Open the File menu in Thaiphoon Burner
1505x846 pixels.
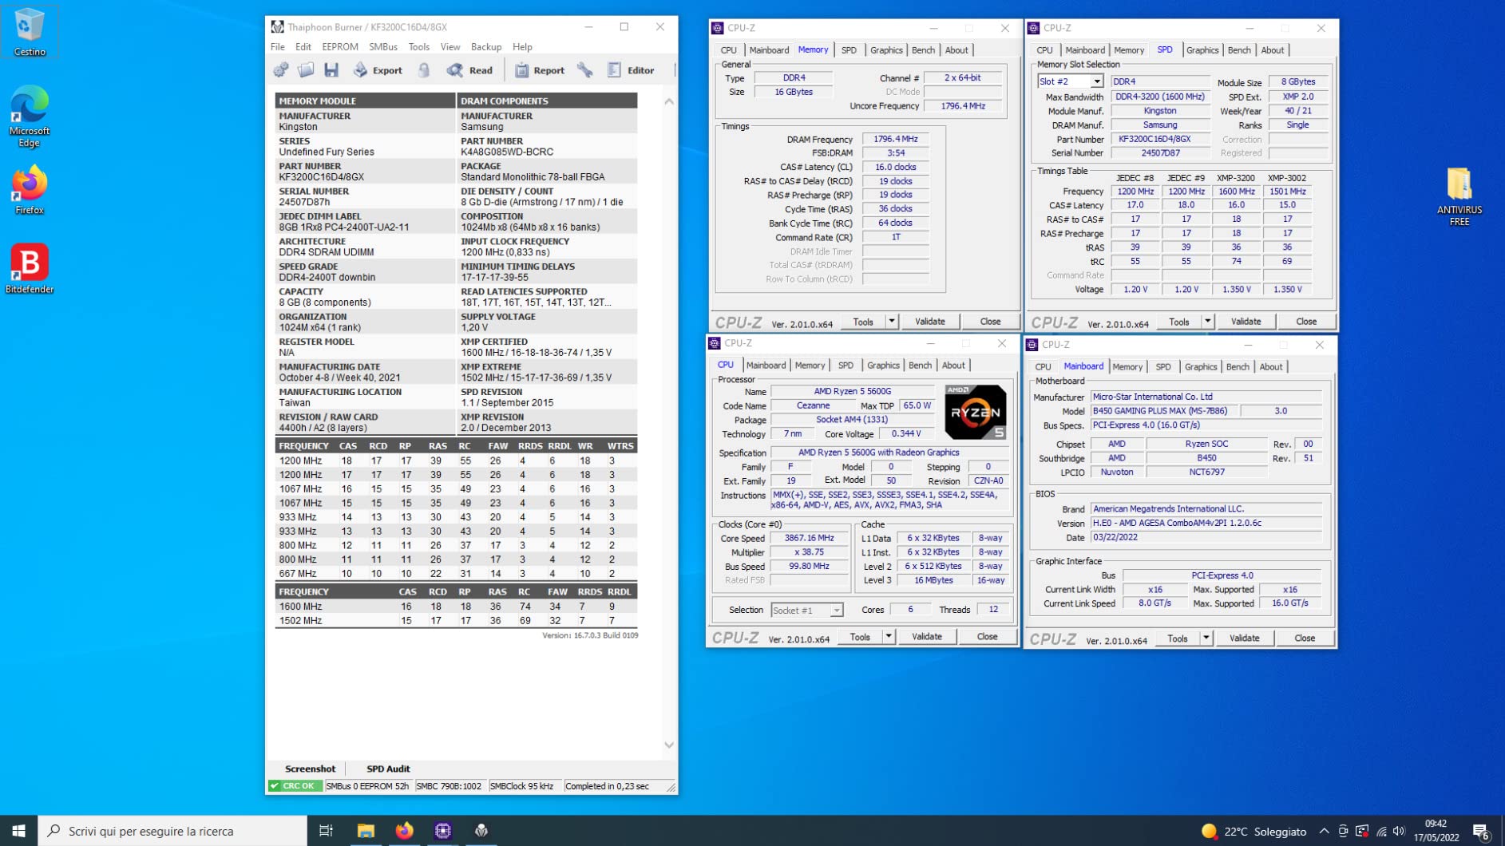point(277,47)
